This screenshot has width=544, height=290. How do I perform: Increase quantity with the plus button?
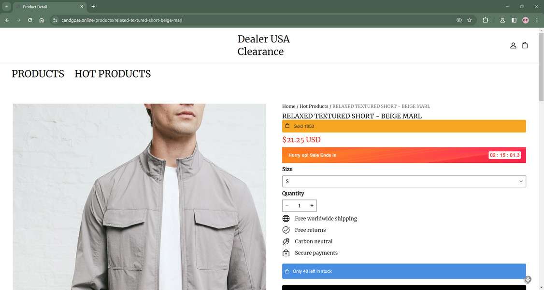(312, 206)
